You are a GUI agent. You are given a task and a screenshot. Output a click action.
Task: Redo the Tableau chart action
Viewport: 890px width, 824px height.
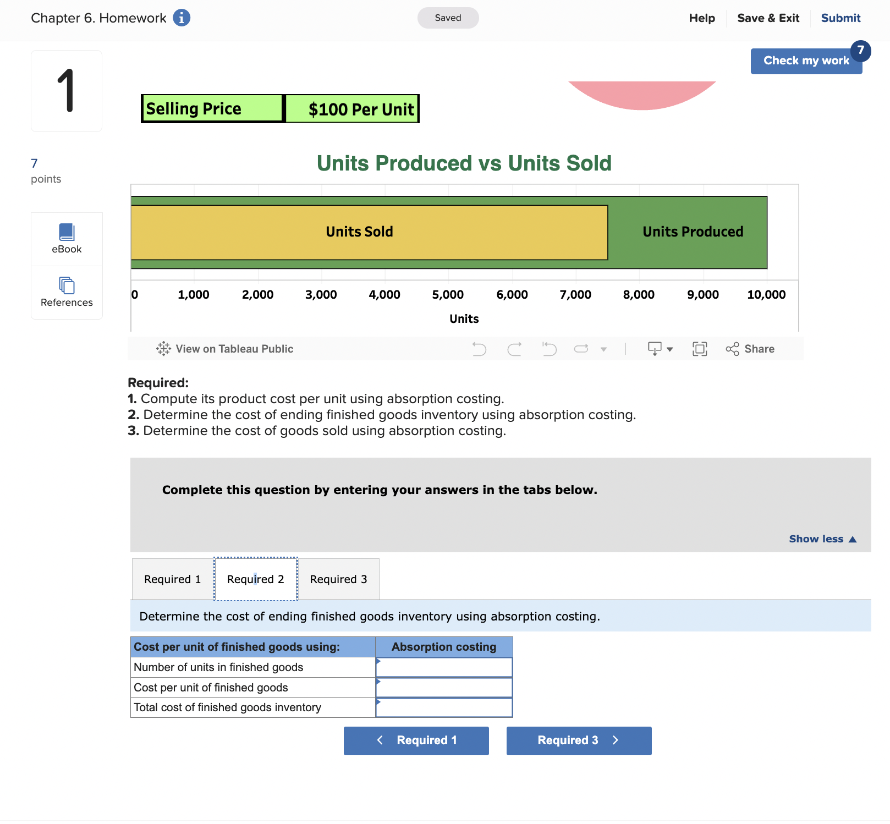[x=514, y=348]
